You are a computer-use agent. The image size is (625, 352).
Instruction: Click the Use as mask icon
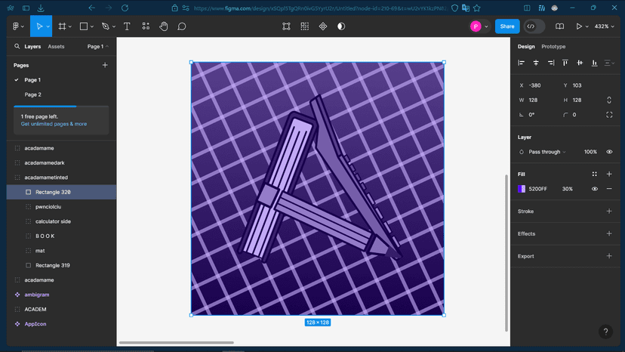pyautogui.click(x=341, y=26)
